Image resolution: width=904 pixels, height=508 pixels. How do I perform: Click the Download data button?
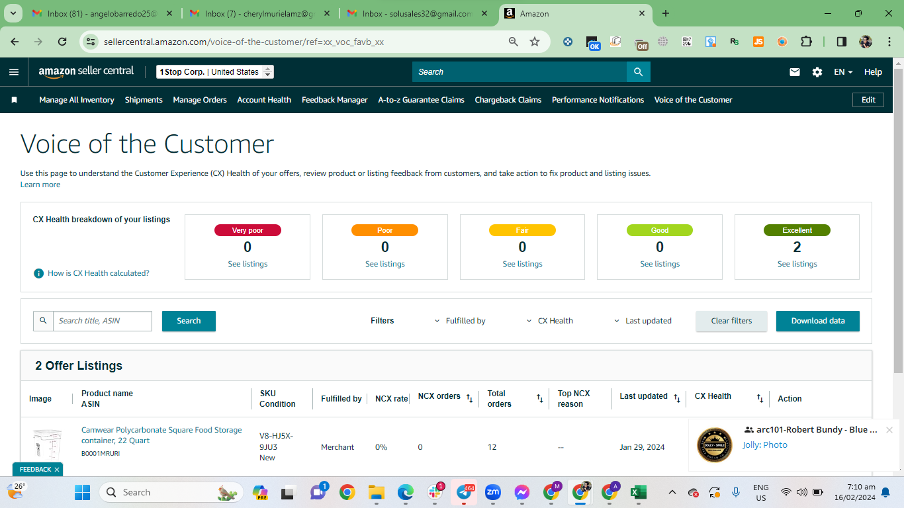(x=818, y=321)
